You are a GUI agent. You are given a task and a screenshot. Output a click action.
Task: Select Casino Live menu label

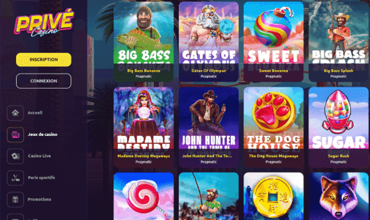39,156
